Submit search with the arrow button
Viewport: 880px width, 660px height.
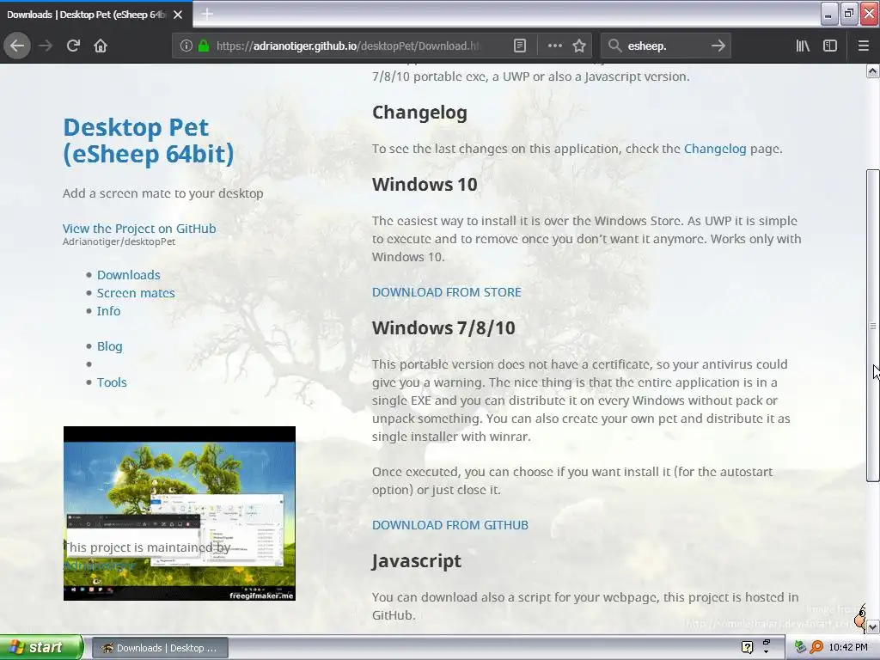coord(718,46)
